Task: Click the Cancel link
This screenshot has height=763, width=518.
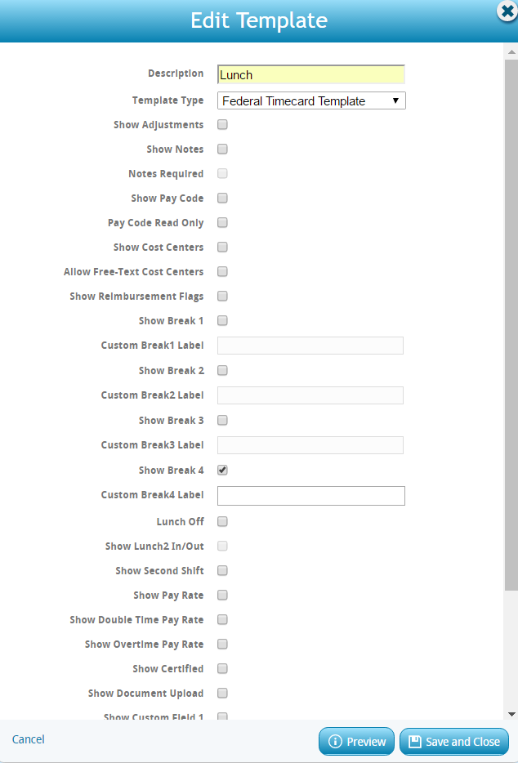Action: coord(29,739)
